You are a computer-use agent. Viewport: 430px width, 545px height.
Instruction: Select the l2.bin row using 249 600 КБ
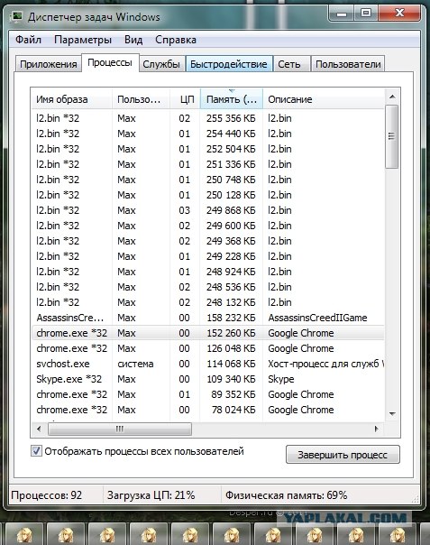(207, 226)
